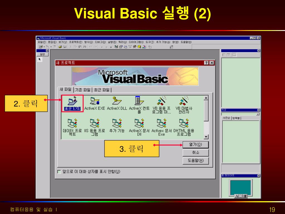Select the 표준 EXE project icon
Viewport: 285px width, 214px height.
(x=72, y=103)
